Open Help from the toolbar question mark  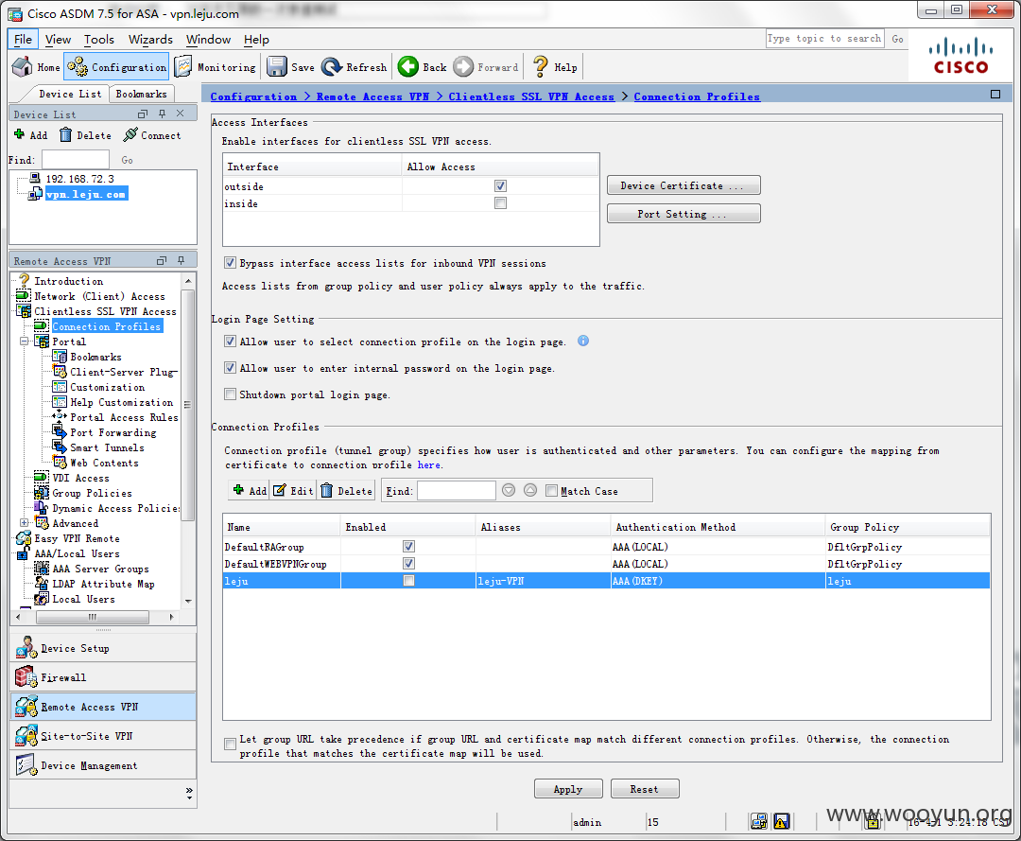click(x=555, y=67)
